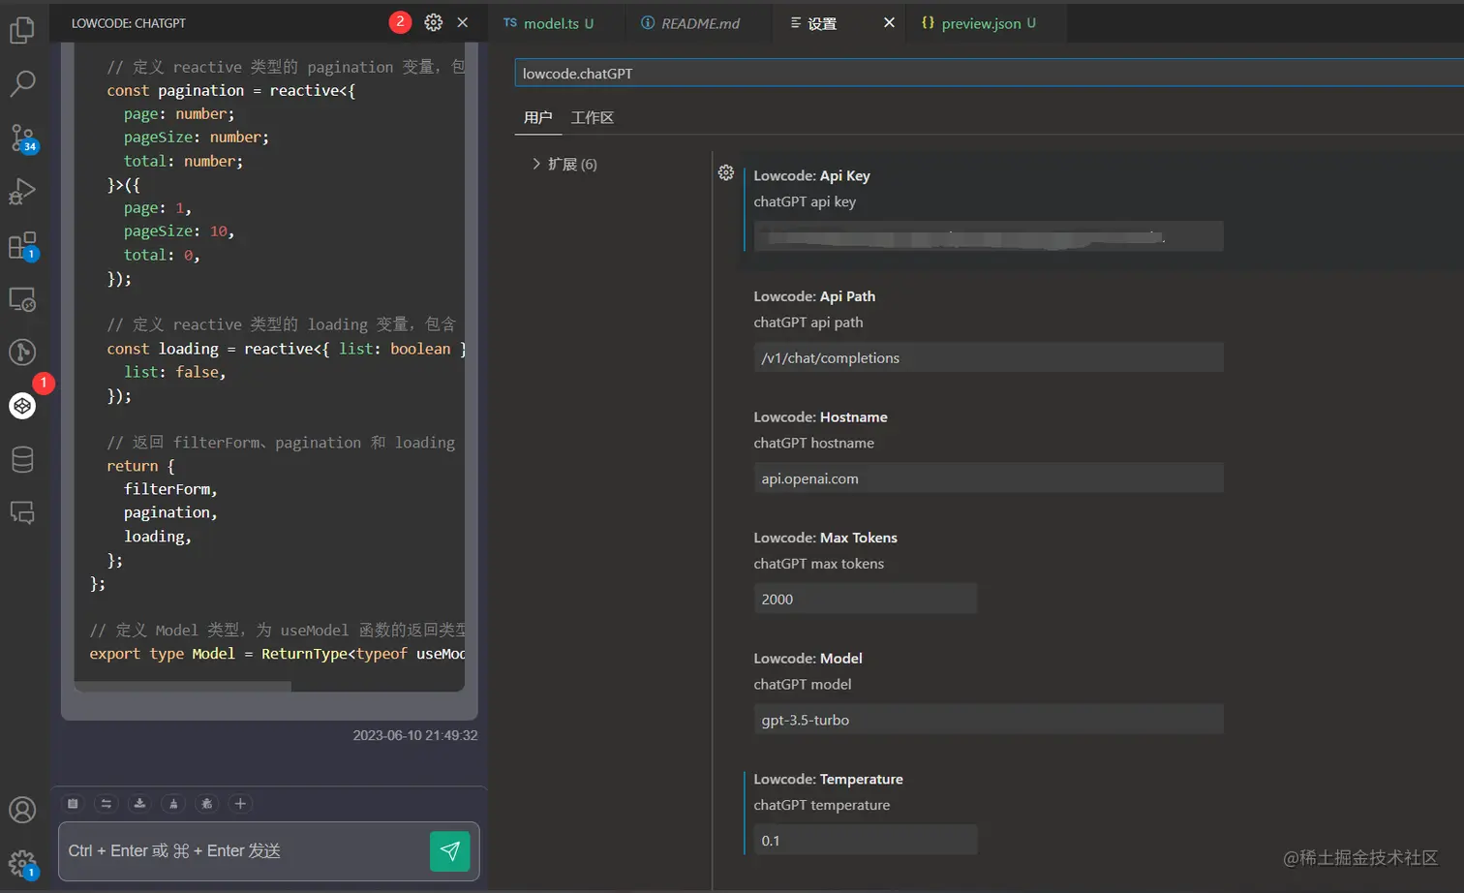Click the plus icon above the chat input

click(x=240, y=804)
